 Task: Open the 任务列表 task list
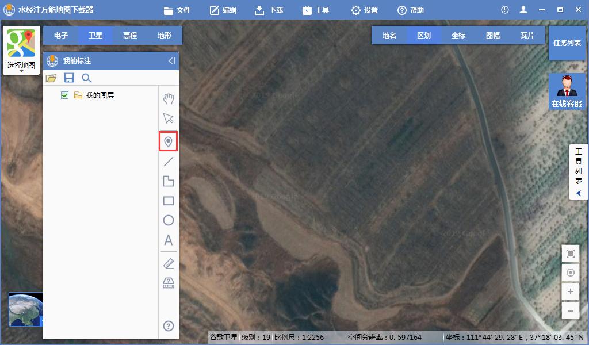567,43
